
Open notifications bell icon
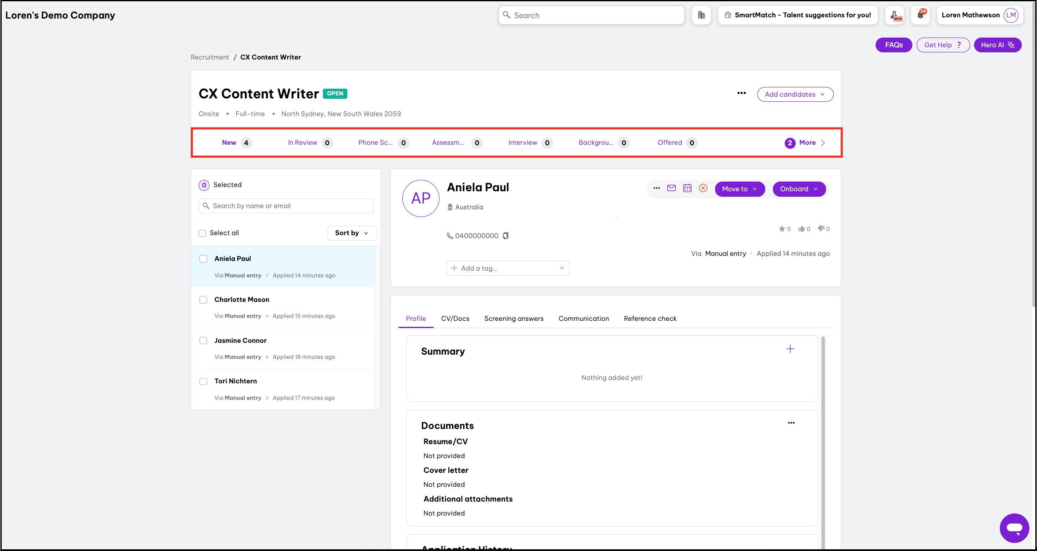pyautogui.click(x=920, y=15)
